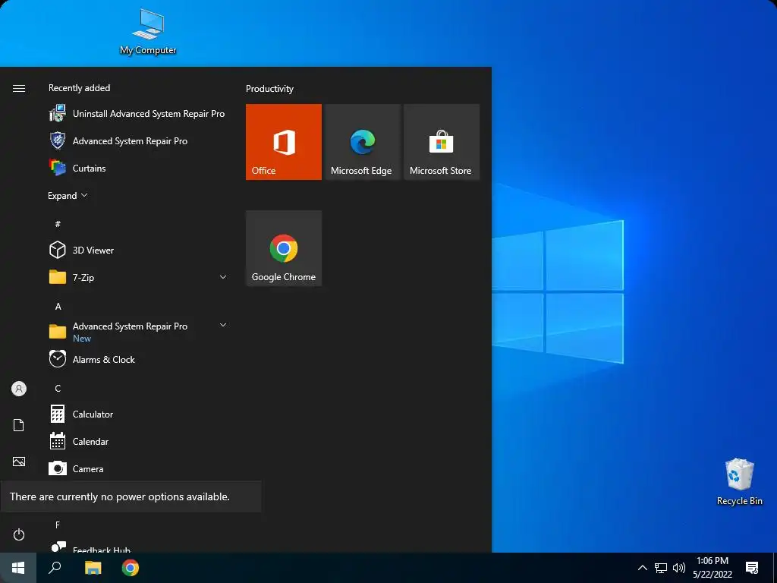Open the Office tile
The image size is (777, 583).
tap(284, 142)
